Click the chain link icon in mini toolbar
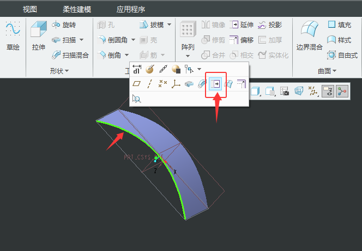Image resolution: width=362 pixels, height=251 pixels. click(163, 69)
